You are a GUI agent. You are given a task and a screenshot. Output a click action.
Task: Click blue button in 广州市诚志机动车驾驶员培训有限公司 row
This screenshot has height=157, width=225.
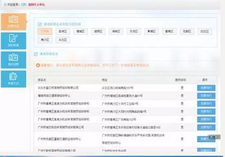(x=206, y=127)
